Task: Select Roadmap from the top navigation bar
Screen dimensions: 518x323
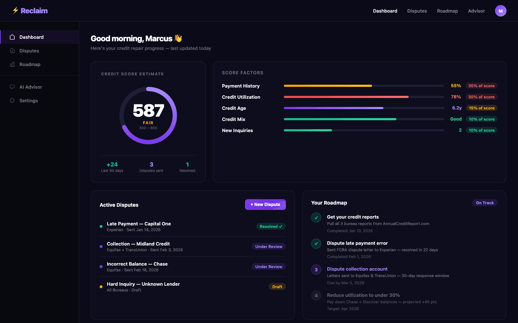Action: pos(447,11)
